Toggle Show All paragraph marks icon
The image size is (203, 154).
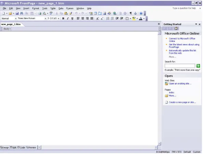(x=131, y=13)
